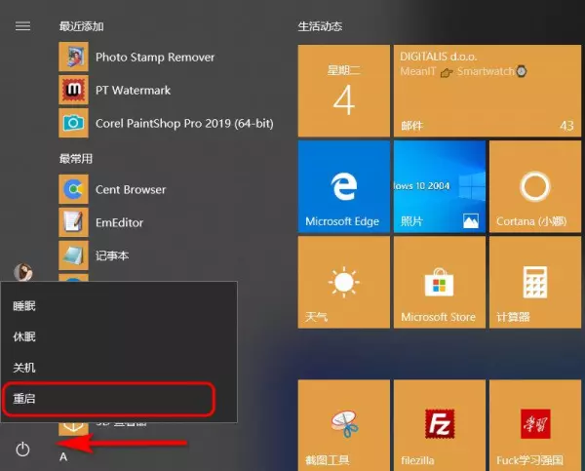Click the letter A index header
Image resolution: width=585 pixels, height=471 pixels.
(x=63, y=456)
